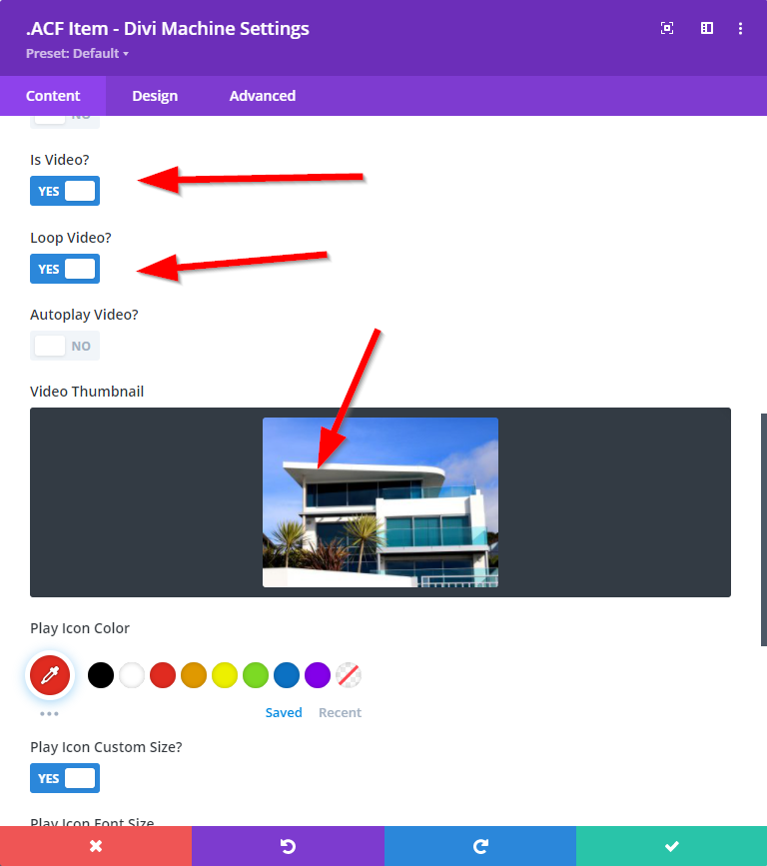The height and width of the screenshot is (866, 767).
Task: Open the Preset: Default dropdown
Action: [x=77, y=54]
